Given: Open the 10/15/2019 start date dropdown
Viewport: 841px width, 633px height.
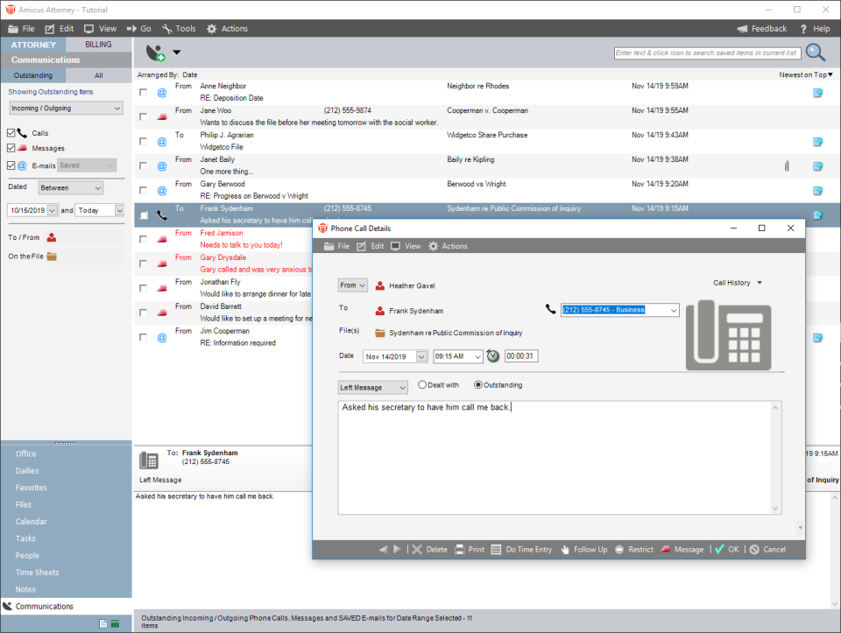Looking at the screenshot, I should click(53, 211).
